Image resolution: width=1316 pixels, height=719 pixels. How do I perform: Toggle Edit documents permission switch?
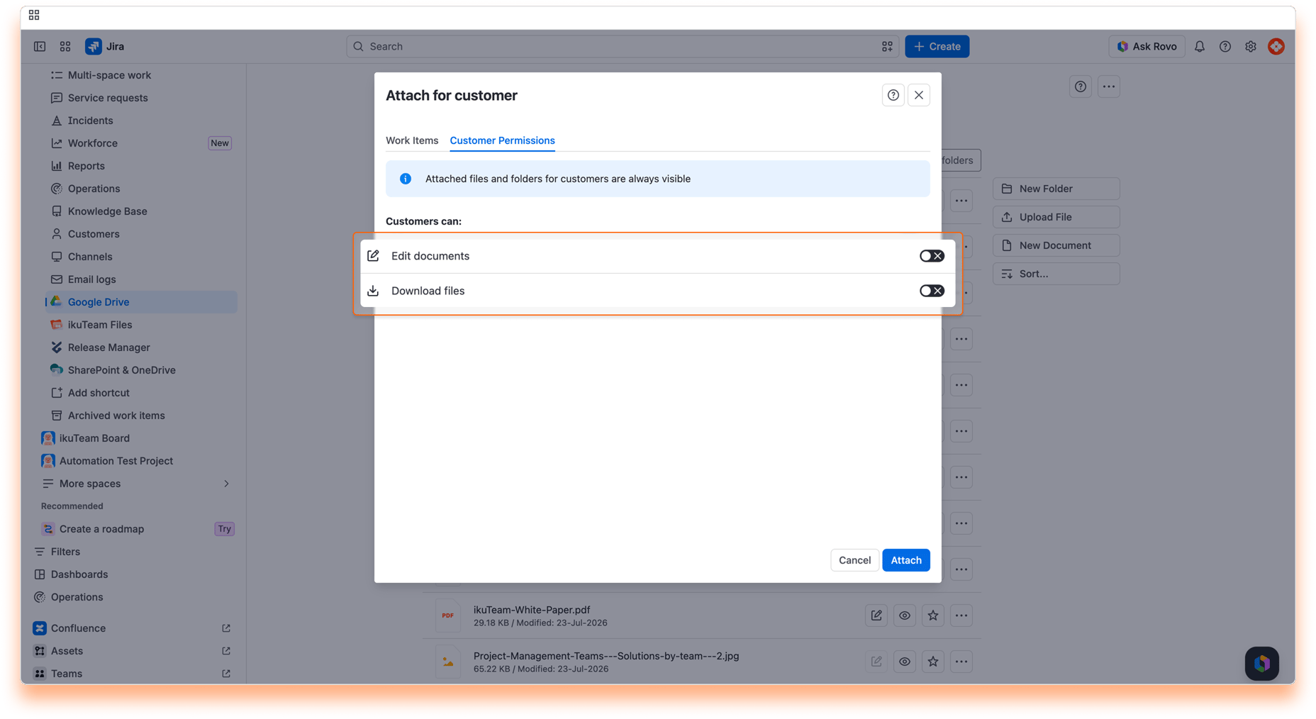tap(932, 256)
